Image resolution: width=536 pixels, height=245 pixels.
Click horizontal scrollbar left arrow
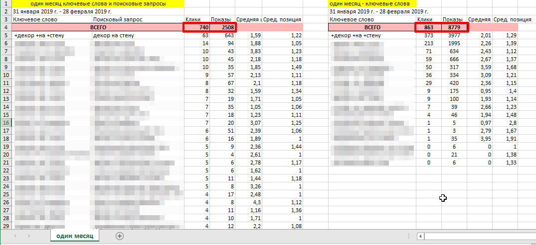421,236
